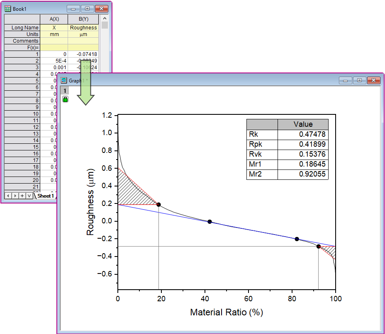Click the restore button on Book1 window

click(87, 8)
